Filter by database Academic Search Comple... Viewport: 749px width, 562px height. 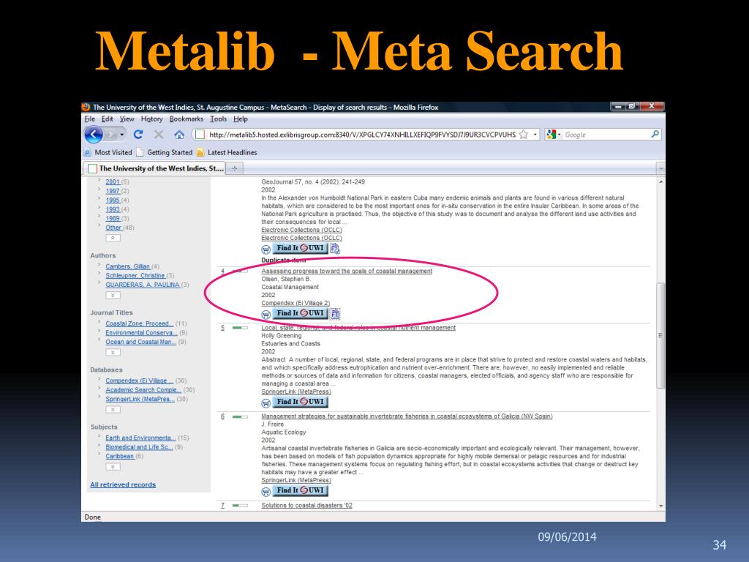[x=143, y=390]
